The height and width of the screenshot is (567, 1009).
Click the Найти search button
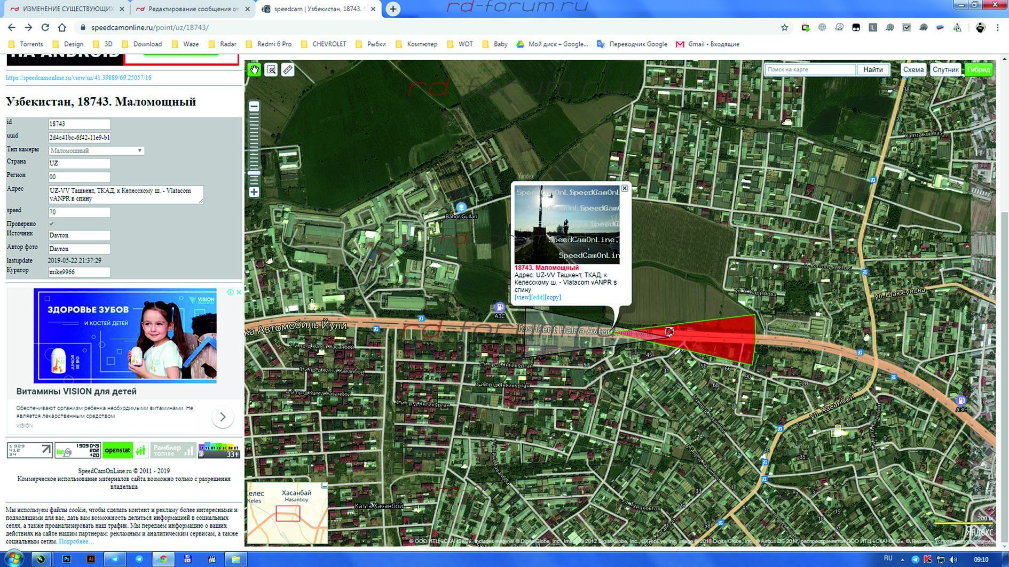873,70
